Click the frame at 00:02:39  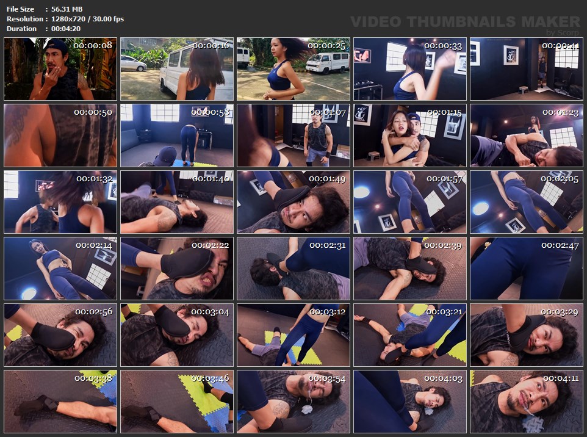pyautogui.click(x=410, y=269)
